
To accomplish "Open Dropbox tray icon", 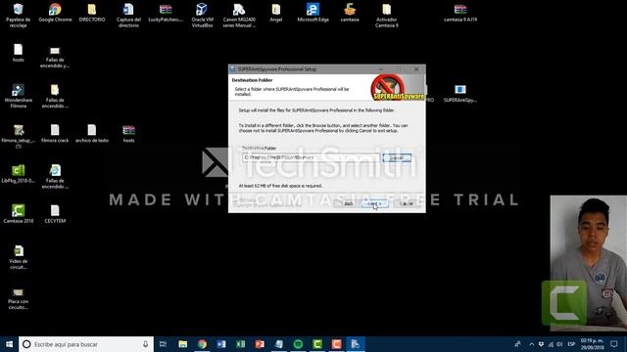I will click(541, 344).
